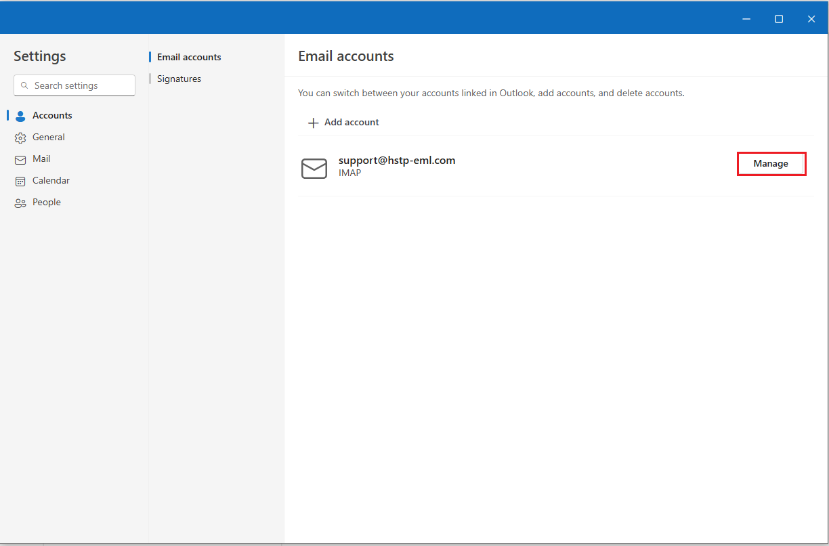Select the Accounts label in settings sidebar

click(52, 116)
